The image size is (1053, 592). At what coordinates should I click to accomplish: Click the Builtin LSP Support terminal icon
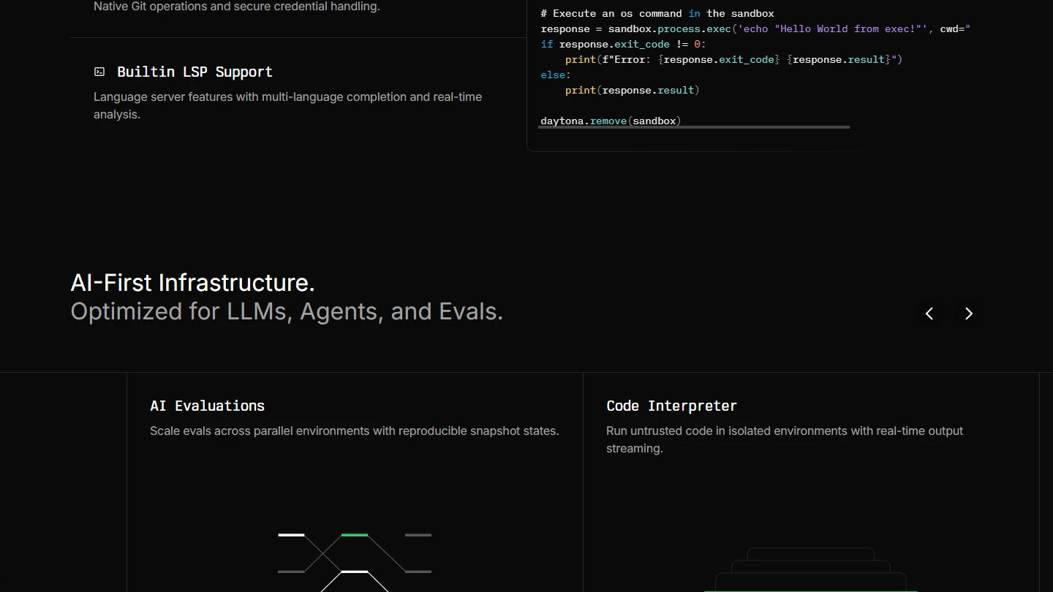[x=99, y=72]
